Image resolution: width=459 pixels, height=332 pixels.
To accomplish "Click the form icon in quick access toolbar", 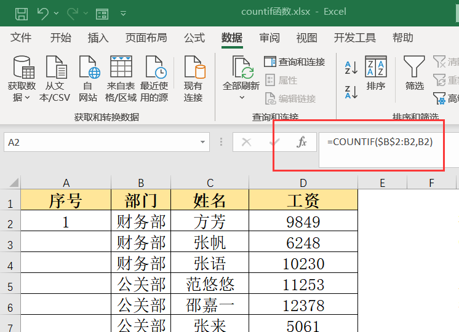I will [102, 14].
